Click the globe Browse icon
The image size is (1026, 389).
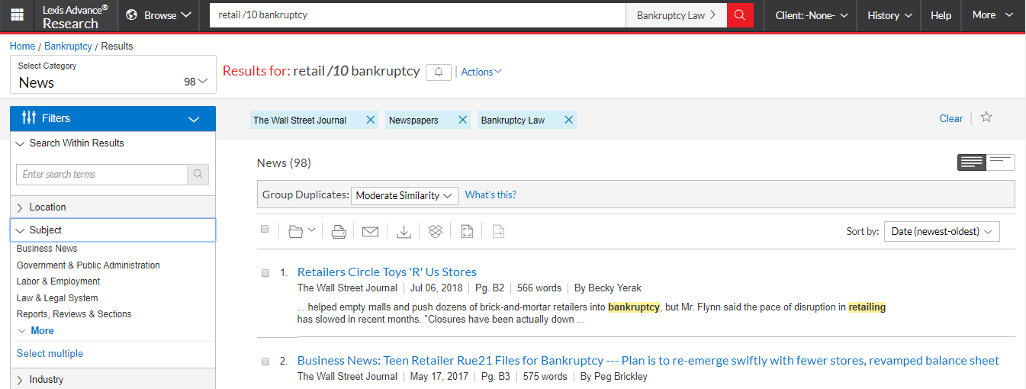point(132,15)
